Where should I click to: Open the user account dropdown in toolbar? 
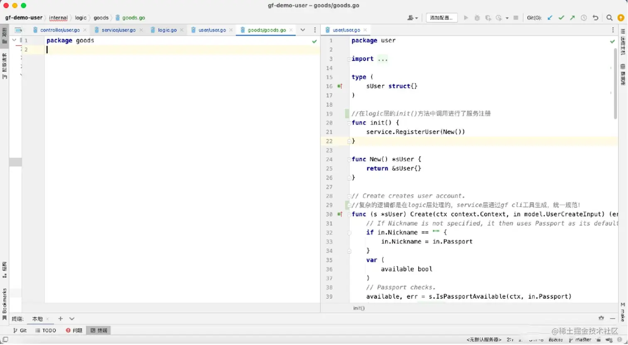(x=412, y=18)
